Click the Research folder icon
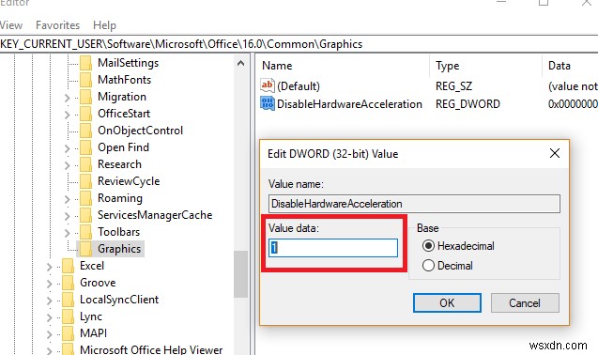This screenshot has height=355, width=598. (85, 164)
